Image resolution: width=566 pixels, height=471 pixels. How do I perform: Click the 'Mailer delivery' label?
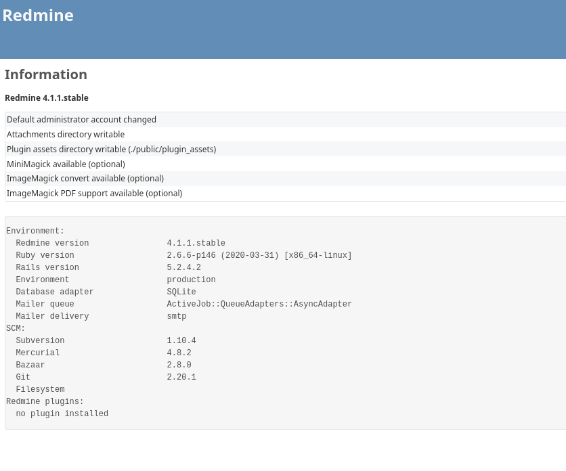pyautogui.click(x=52, y=316)
